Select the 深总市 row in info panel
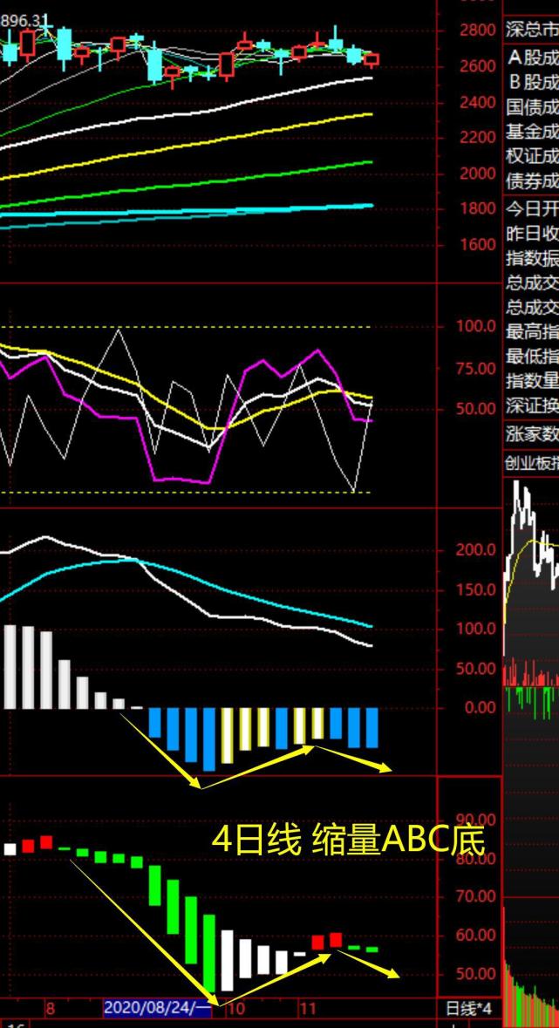The width and height of the screenshot is (559, 1028). pos(531,31)
